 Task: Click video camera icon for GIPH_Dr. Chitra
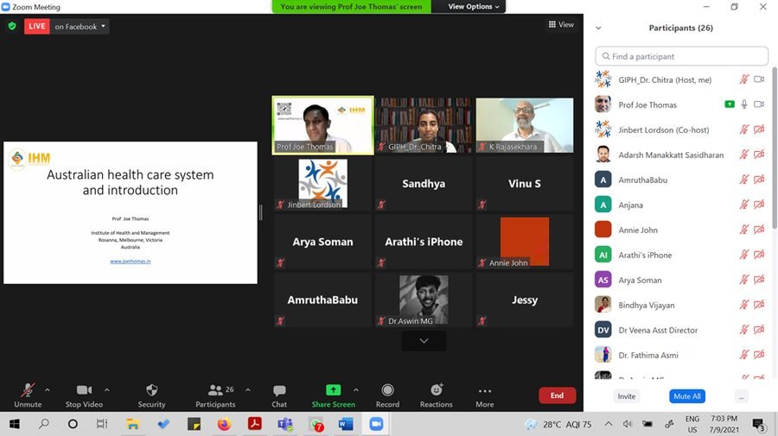[759, 79]
